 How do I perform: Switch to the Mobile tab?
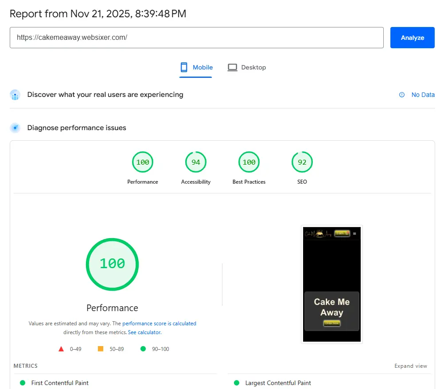(x=196, y=67)
